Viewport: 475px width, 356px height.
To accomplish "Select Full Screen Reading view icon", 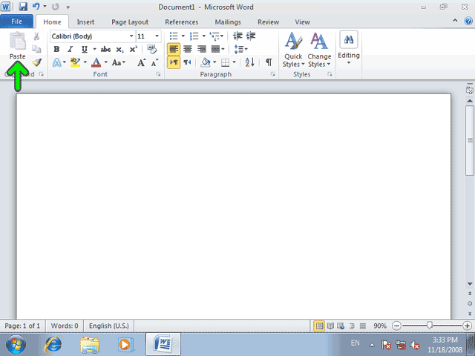I will click(330, 326).
